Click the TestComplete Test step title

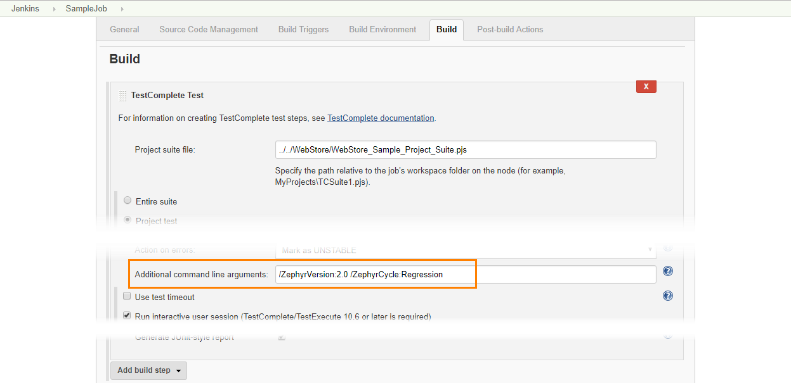(167, 95)
